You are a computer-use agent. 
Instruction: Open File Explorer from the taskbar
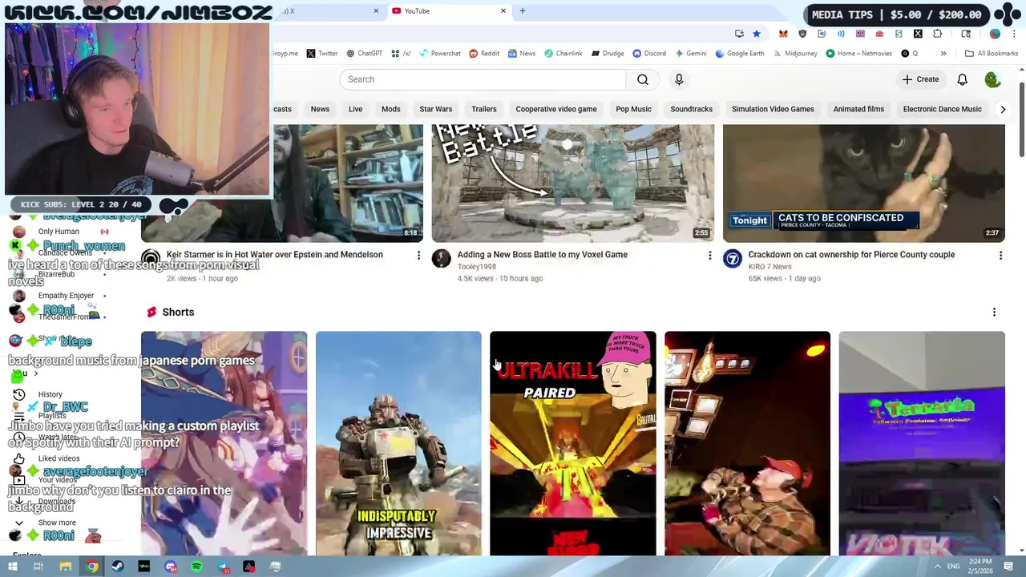pos(65,567)
